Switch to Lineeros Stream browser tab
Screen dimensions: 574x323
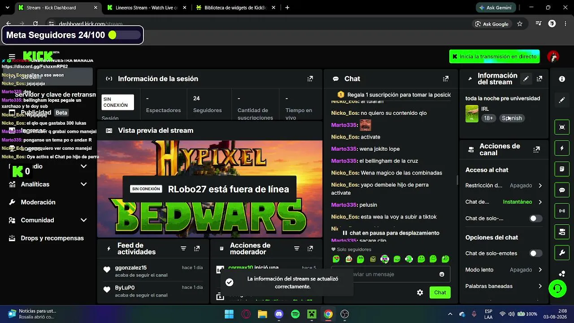point(146,8)
